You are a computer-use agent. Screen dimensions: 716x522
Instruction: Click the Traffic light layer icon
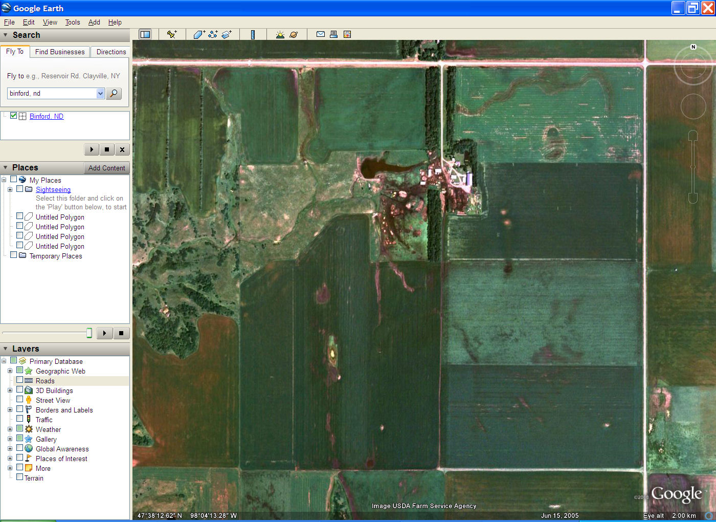tap(29, 420)
